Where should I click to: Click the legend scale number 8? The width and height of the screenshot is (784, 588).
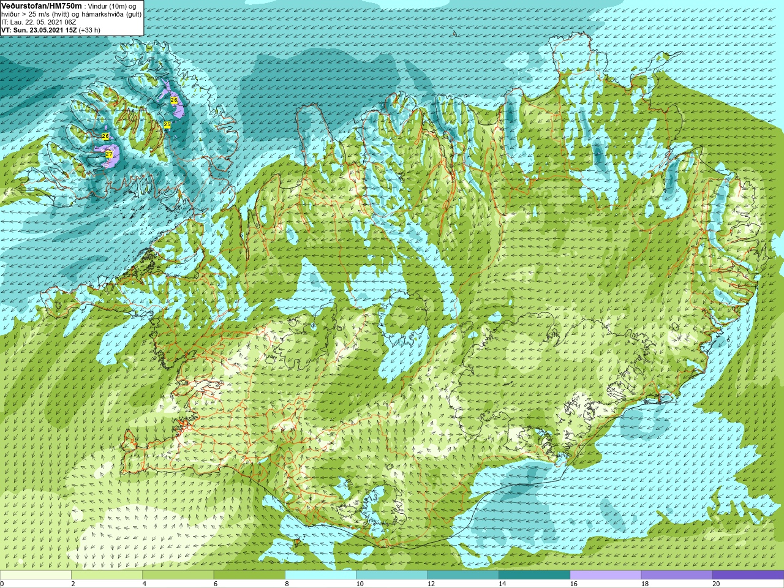[x=287, y=584]
